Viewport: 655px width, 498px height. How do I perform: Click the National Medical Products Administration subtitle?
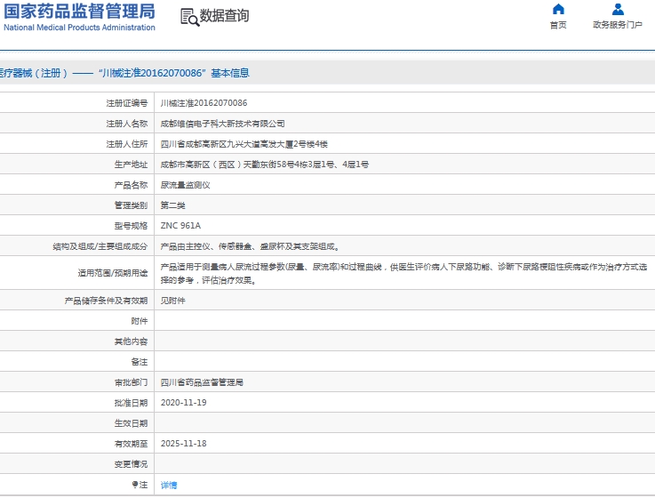[x=79, y=28]
